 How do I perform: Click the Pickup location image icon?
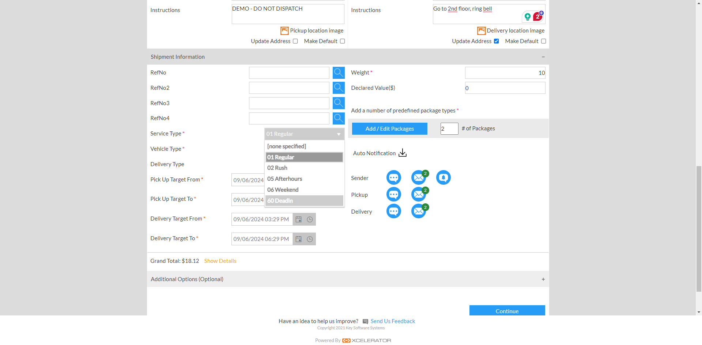click(284, 31)
